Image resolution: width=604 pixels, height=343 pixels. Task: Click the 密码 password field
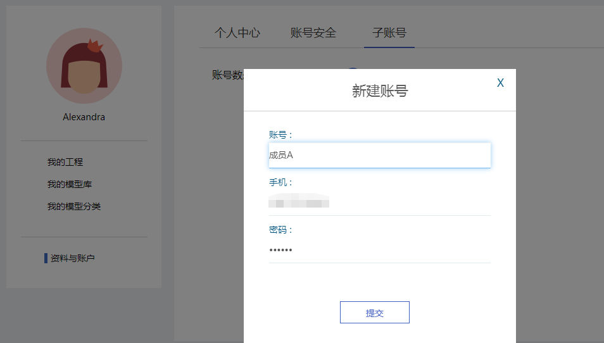tap(380, 250)
